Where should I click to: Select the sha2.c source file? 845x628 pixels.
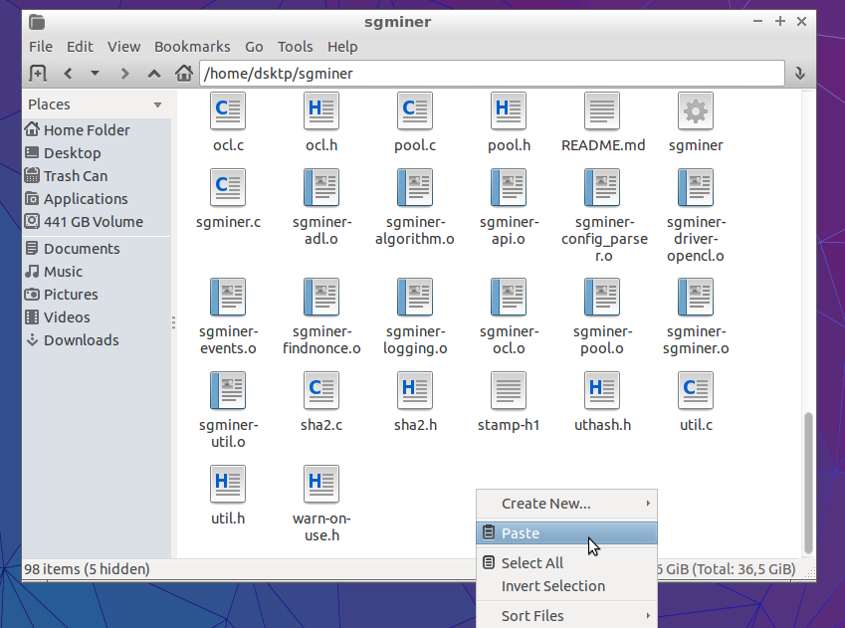(321, 390)
